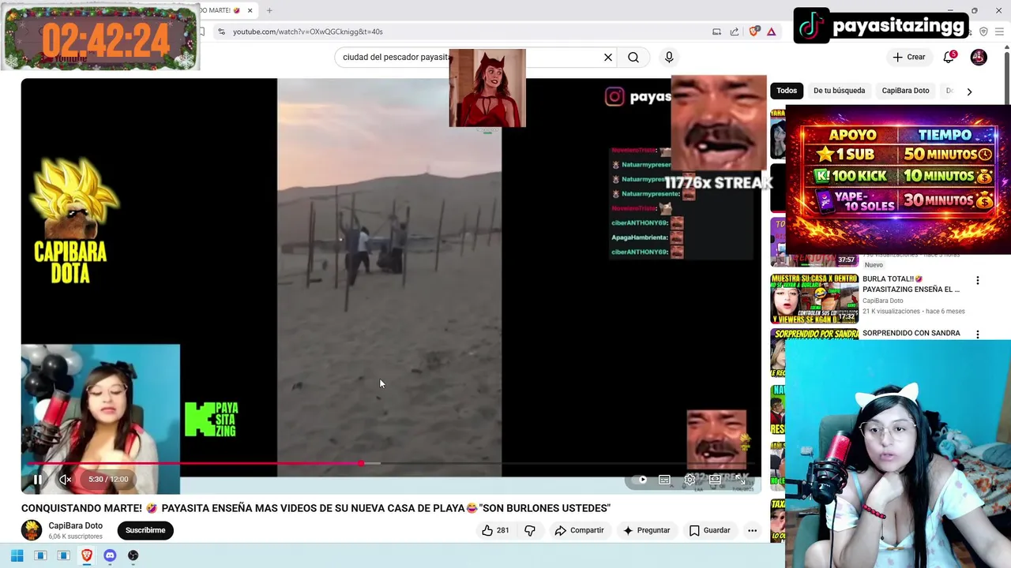This screenshot has width=1011, height=568.
Task: Open the Brave hamburger menu
Action: coord(999,32)
